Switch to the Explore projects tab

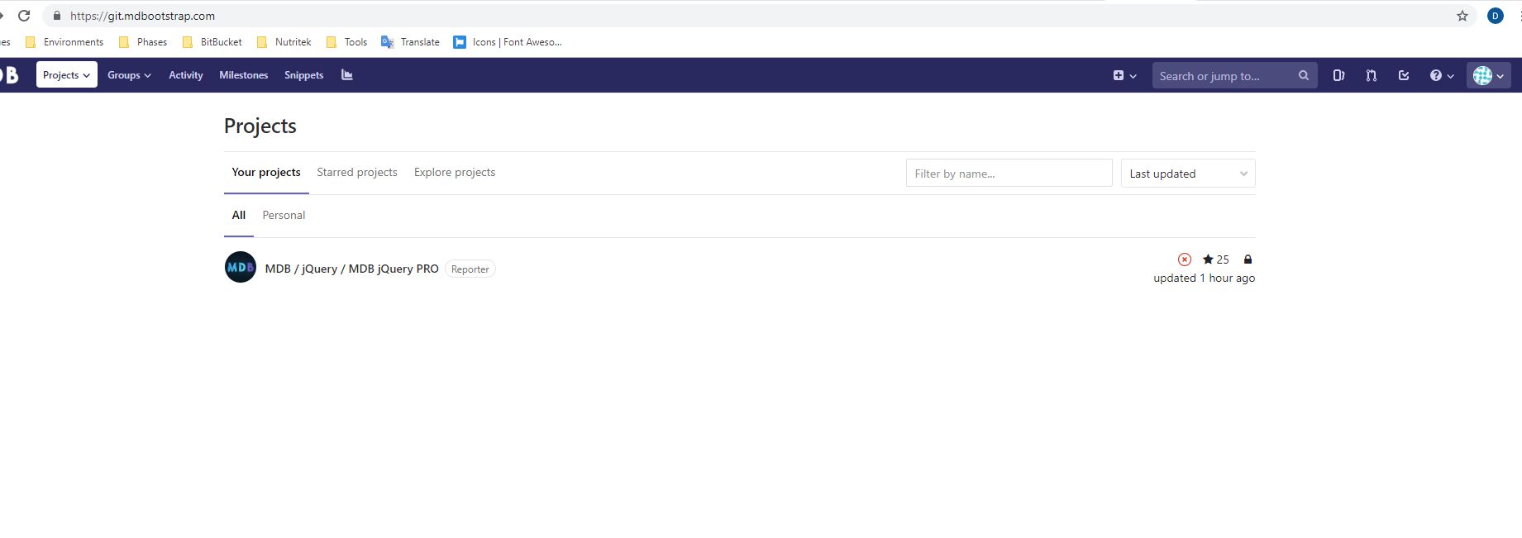pos(455,173)
